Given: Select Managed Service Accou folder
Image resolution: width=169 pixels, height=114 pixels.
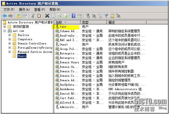Looking at the screenshot, I should pyautogui.click(x=35, y=52).
